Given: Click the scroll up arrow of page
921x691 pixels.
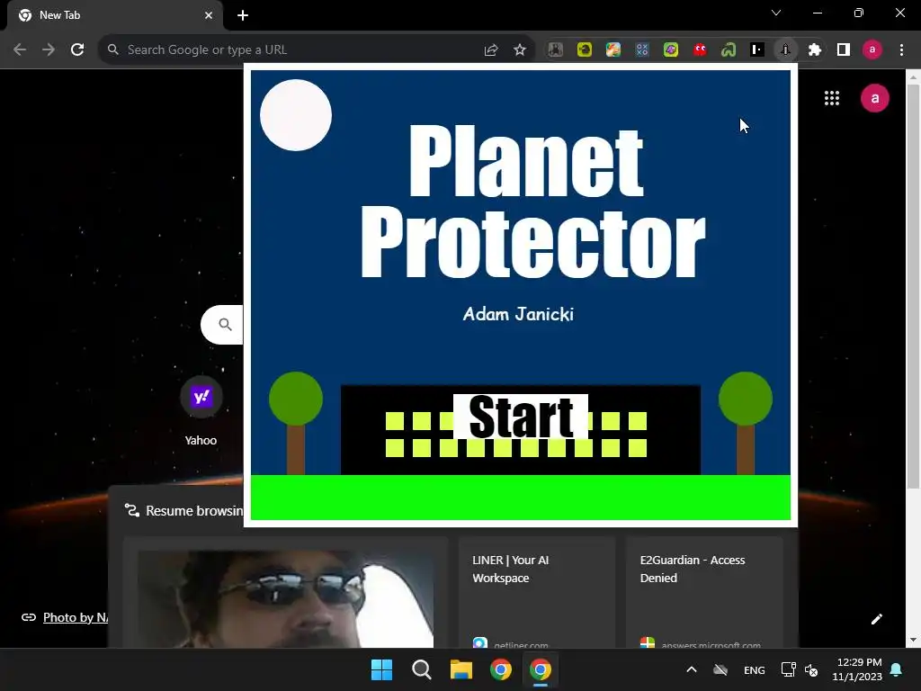Looking at the screenshot, I should (913, 77).
